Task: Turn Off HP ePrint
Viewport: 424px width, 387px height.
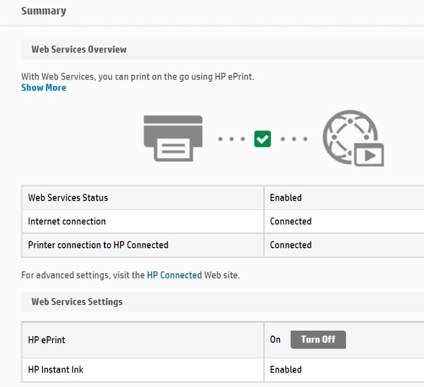Action: click(x=318, y=339)
